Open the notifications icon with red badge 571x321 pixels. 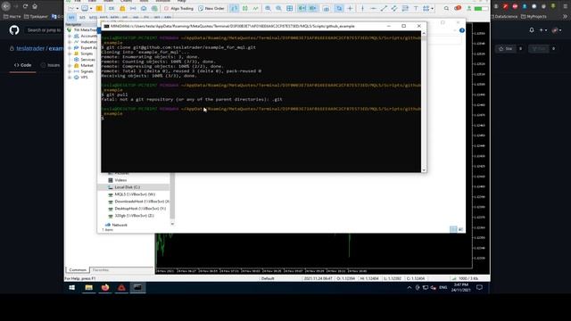point(458,8)
